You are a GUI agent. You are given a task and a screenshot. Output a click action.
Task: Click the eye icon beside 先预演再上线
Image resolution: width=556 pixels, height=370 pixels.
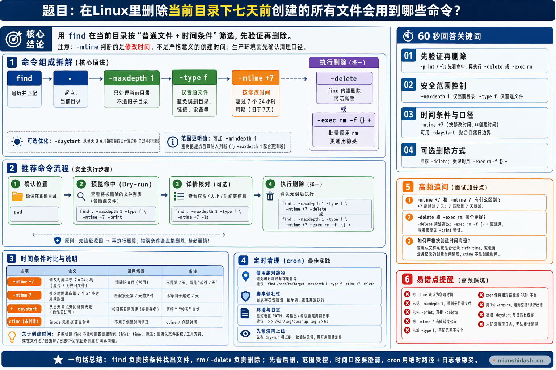245,334
